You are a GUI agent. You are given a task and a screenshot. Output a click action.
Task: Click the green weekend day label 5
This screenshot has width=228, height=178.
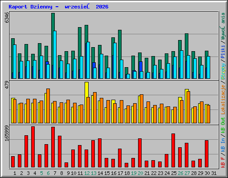tap(41, 173)
